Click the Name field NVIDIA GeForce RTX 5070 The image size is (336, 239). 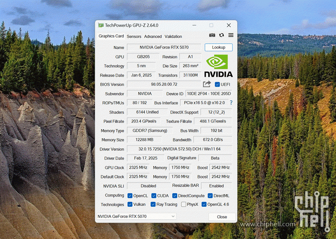pyautogui.click(x=164, y=47)
